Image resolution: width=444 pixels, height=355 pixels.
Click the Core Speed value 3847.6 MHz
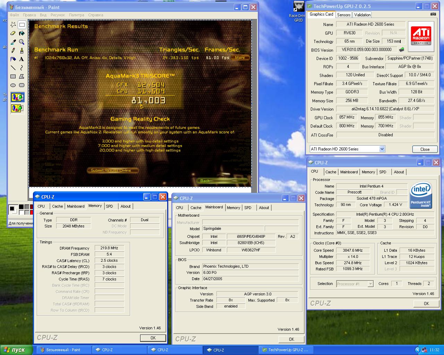pos(353,250)
